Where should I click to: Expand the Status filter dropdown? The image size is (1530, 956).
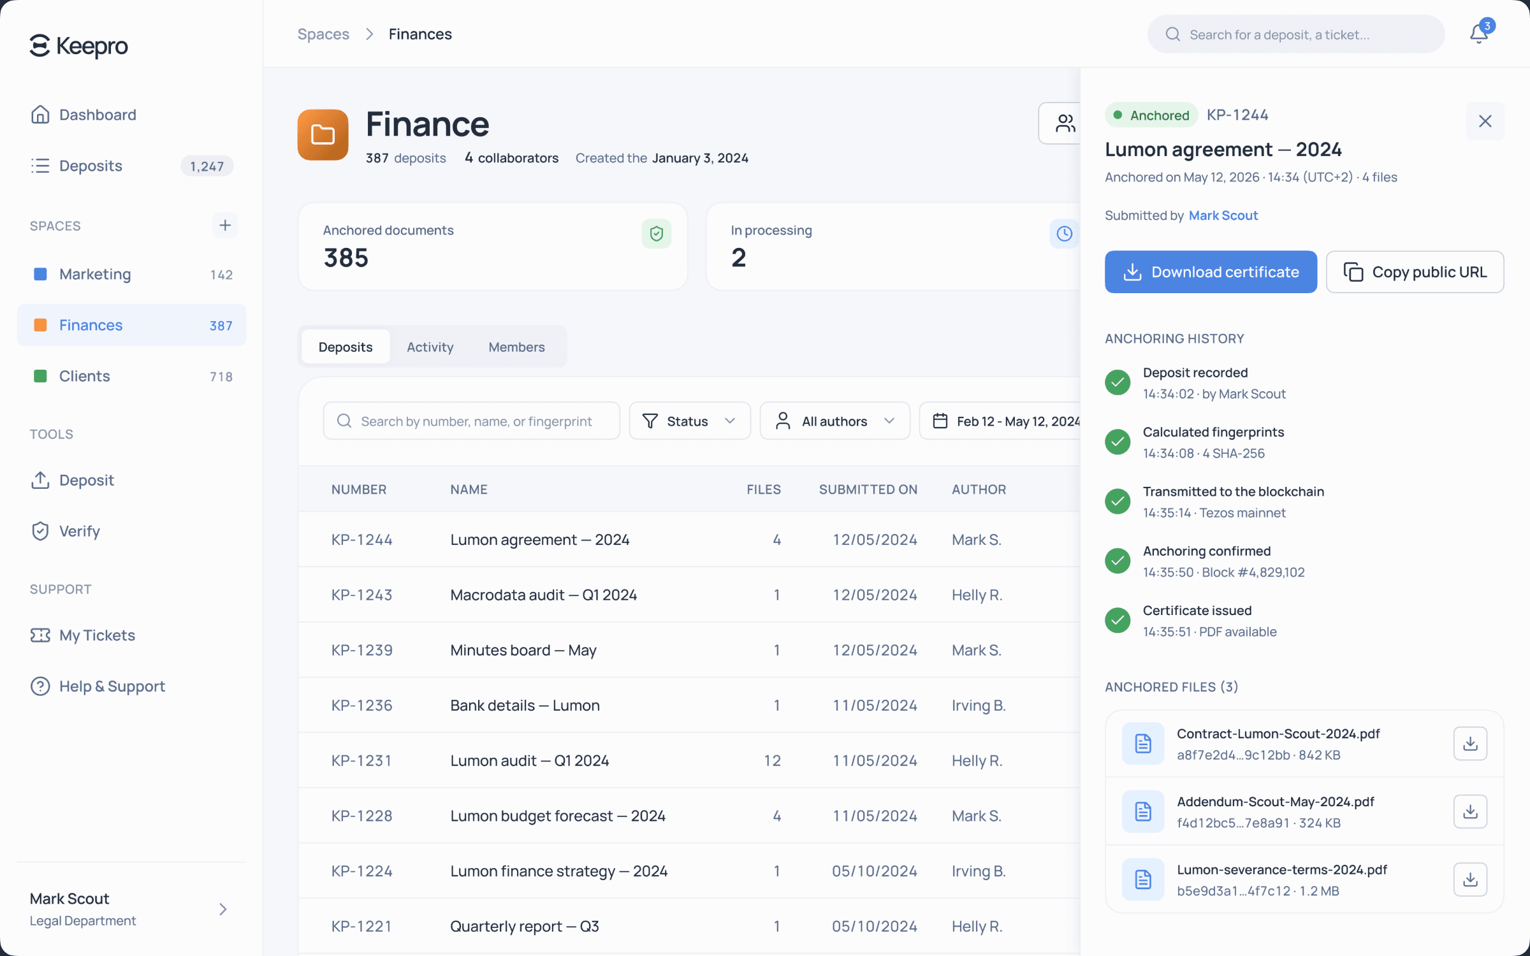[690, 421]
